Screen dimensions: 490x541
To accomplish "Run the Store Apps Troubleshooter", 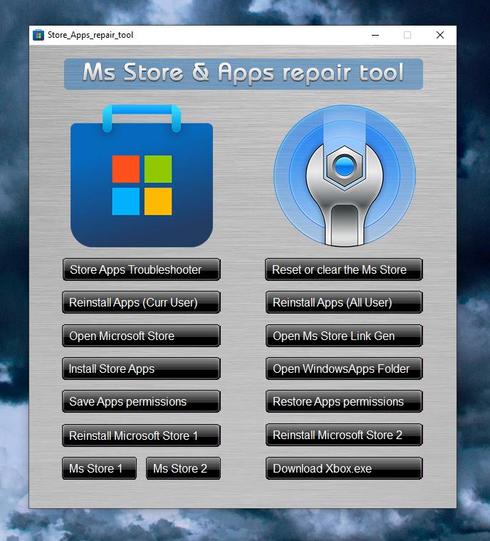I will point(142,269).
